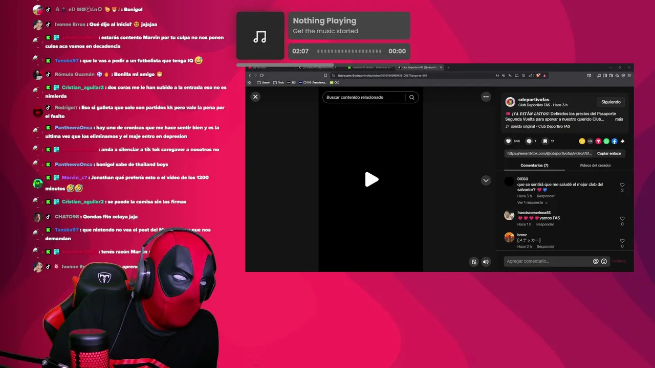The height and width of the screenshot is (368, 655).
Task: Click the music player progress bar
Action: coord(350,51)
